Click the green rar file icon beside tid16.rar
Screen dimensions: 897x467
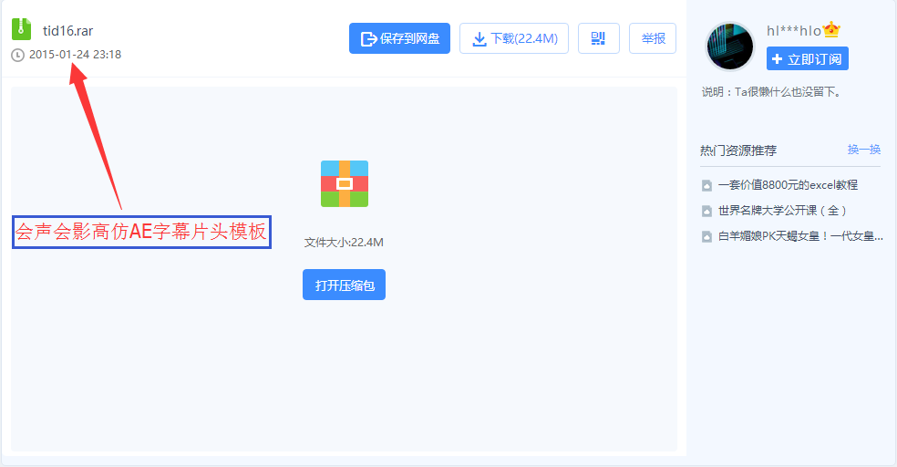click(x=21, y=29)
